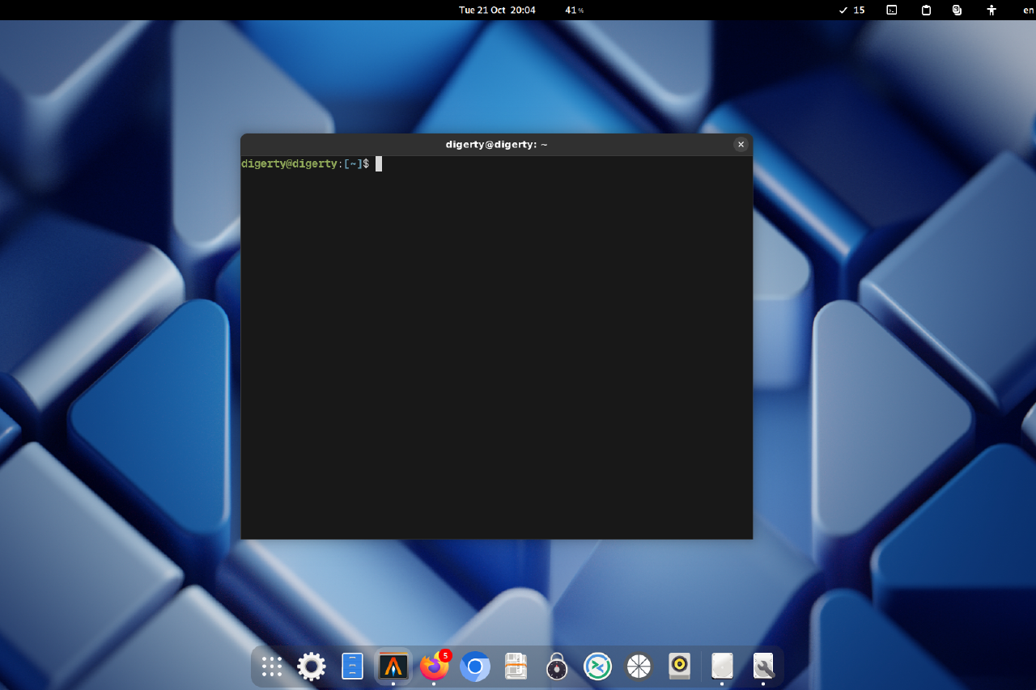Open Settings gear icon in dock
This screenshot has height=690, width=1036.
point(312,667)
